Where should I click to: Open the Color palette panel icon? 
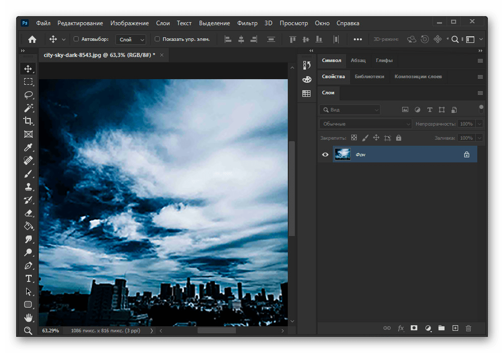(306, 79)
